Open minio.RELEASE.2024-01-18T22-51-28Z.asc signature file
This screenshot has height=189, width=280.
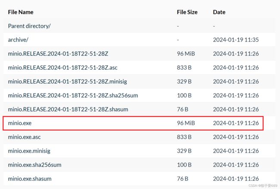pyautogui.click(x=63, y=67)
